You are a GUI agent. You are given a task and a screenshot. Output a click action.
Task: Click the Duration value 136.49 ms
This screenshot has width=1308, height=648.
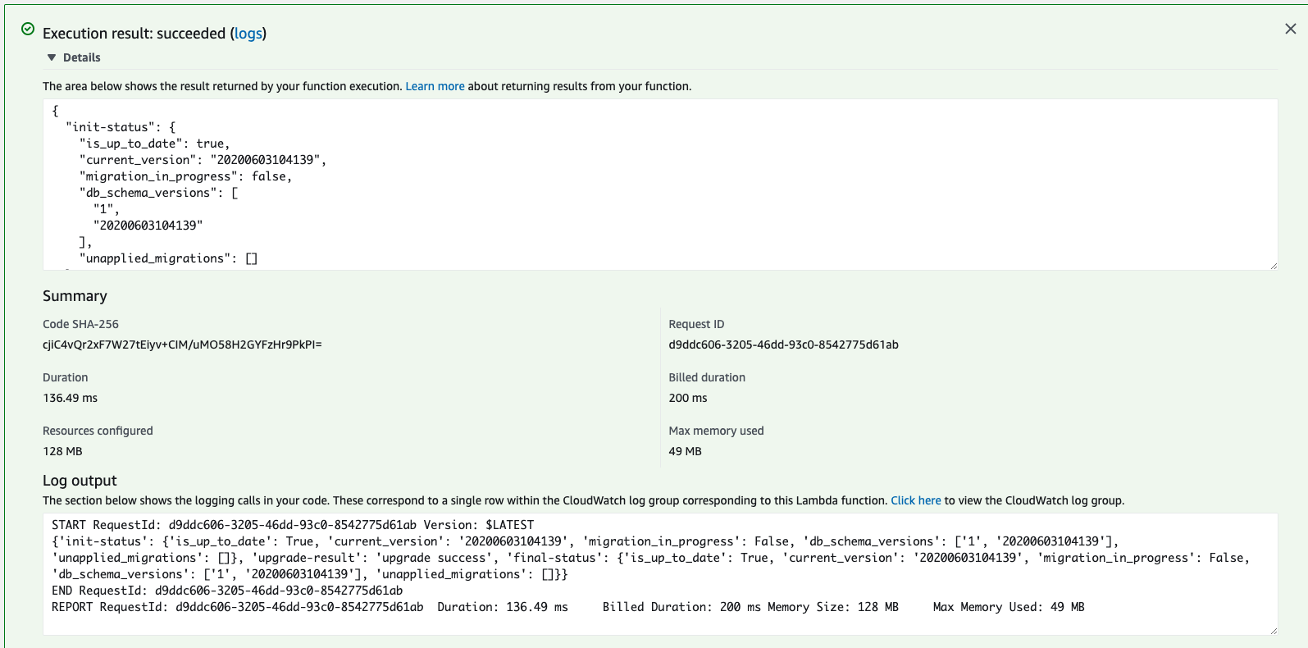coord(70,398)
